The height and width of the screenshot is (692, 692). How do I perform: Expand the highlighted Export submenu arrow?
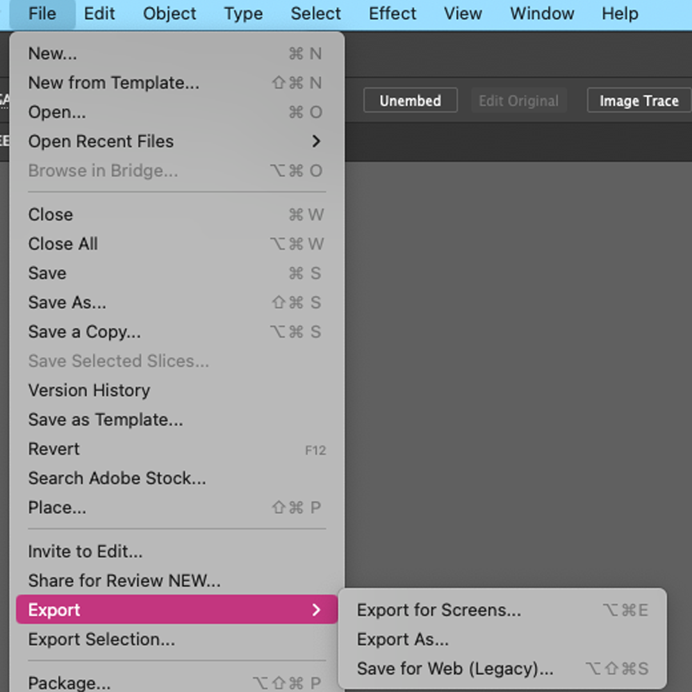316,610
